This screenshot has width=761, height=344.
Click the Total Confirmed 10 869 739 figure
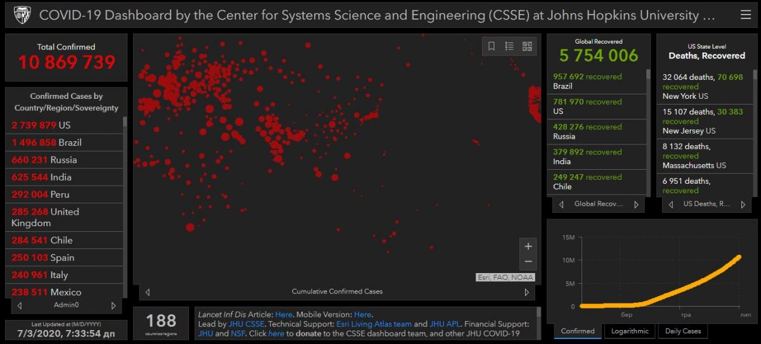tap(67, 62)
